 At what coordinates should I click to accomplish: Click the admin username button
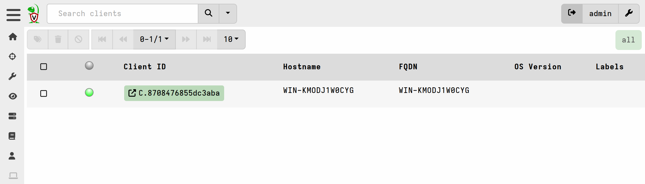click(x=600, y=13)
